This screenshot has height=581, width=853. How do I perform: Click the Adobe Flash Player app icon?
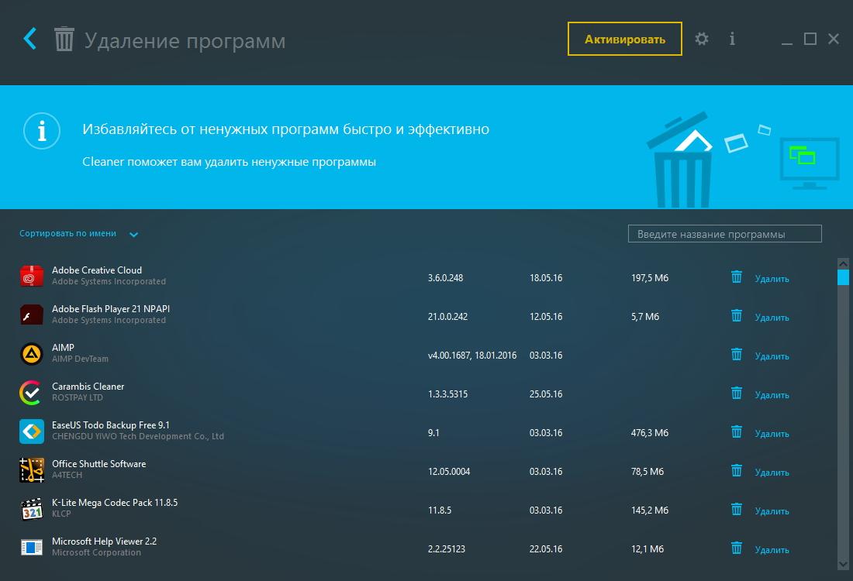(x=32, y=315)
